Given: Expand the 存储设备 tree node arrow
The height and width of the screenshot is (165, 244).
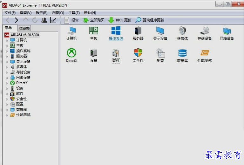Looking at the screenshot, I should tap(7, 72).
